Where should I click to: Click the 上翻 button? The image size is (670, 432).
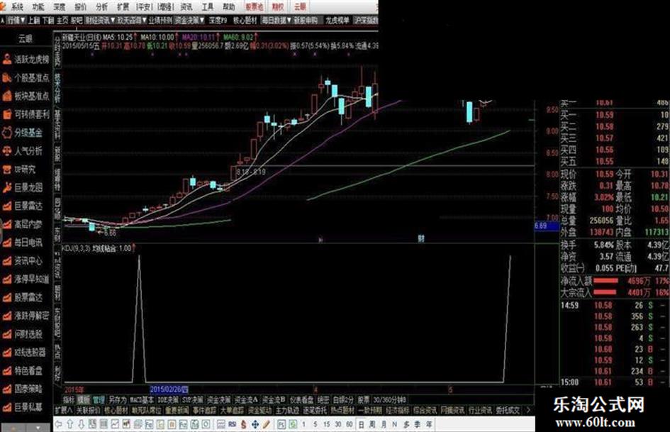pyautogui.click(x=34, y=20)
